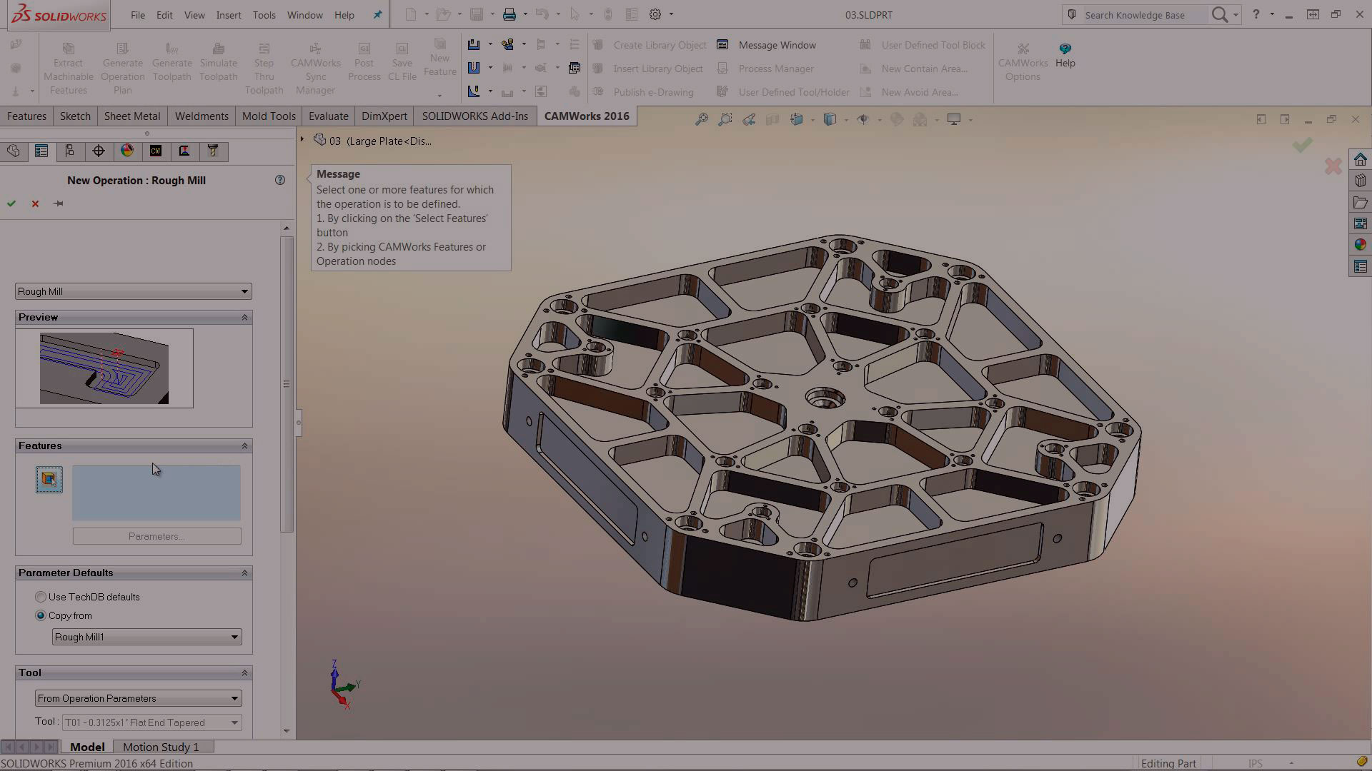Open Appearances color ball in task pane
This screenshot has height=771, width=1372.
(1360, 245)
